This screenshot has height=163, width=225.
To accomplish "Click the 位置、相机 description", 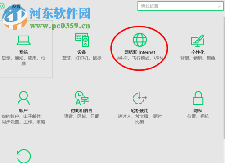I will [198, 116].
